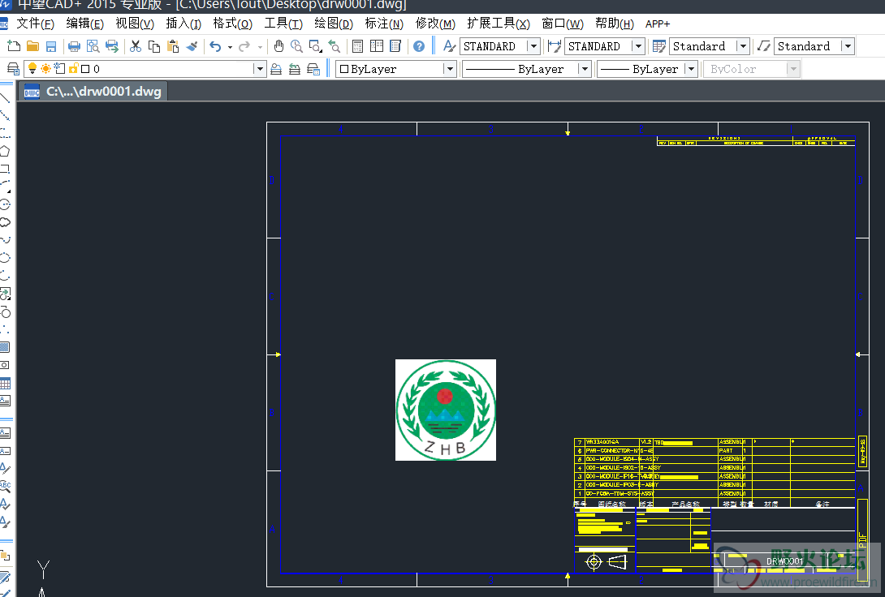The width and height of the screenshot is (885, 597).
Task: Open the 修改(M) menu
Action: point(435,24)
